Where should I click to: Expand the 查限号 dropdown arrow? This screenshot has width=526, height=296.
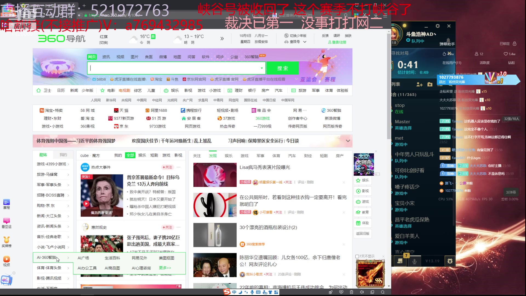pos(305,42)
